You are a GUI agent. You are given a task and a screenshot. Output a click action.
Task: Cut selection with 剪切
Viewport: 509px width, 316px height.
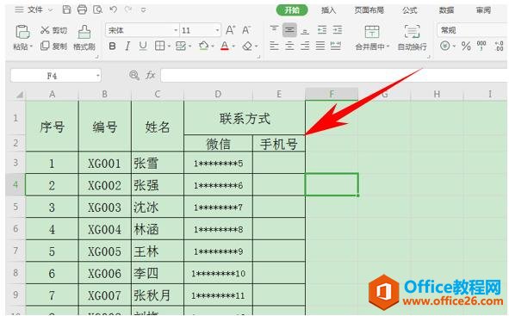pos(54,30)
